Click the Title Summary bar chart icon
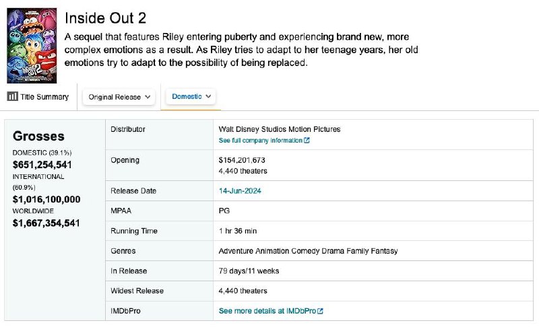This screenshot has height=327, width=539. point(12,96)
